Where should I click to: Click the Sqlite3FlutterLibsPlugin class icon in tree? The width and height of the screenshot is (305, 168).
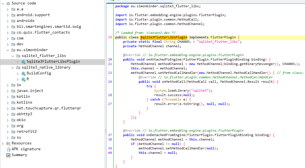[23, 62]
